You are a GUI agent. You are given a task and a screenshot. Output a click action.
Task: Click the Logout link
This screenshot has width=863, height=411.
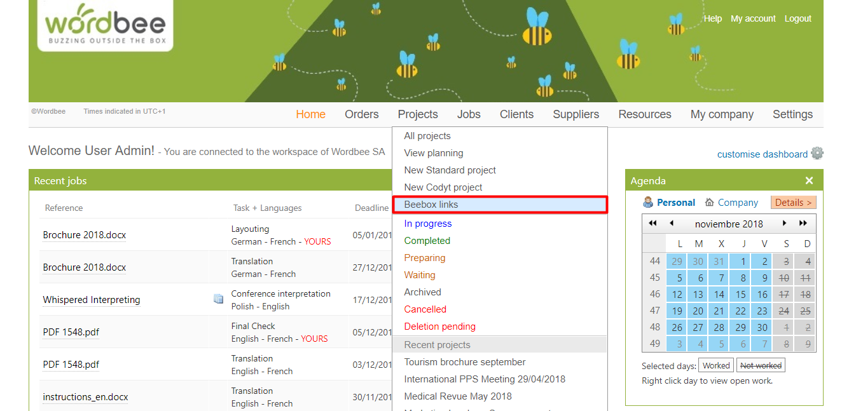point(797,18)
